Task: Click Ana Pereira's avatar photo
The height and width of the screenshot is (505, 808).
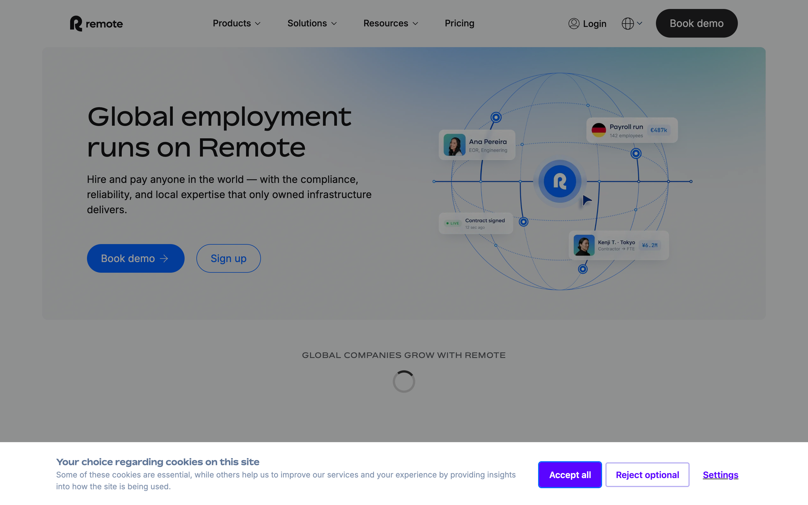Action: [x=454, y=144]
